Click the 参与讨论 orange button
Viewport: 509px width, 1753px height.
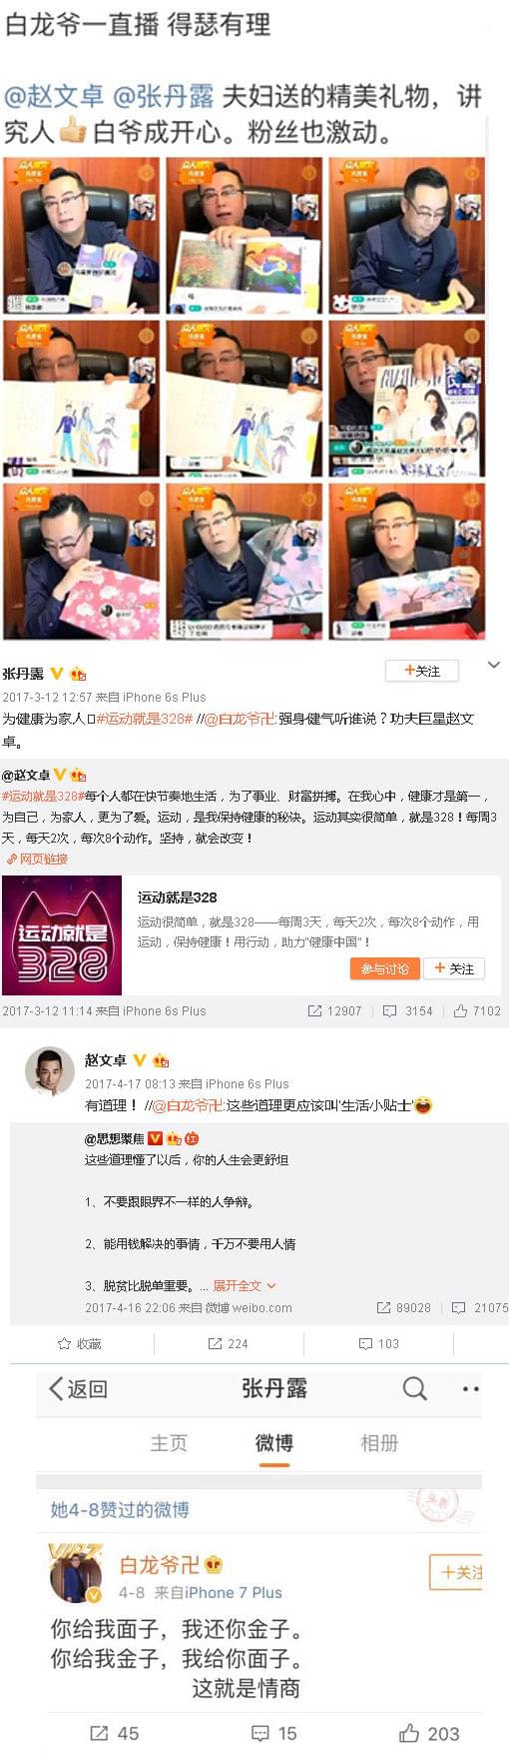coord(384,968)
